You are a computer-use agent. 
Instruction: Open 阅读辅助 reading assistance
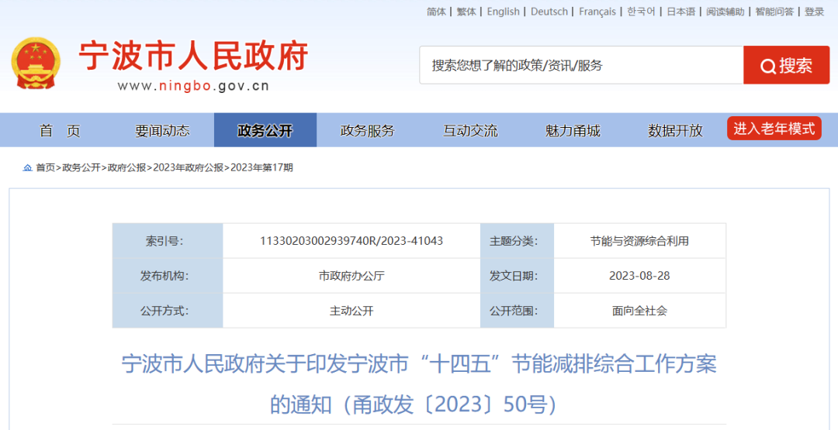click(725, 12)
